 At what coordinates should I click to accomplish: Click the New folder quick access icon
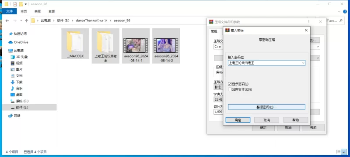[x=21, y=4]
